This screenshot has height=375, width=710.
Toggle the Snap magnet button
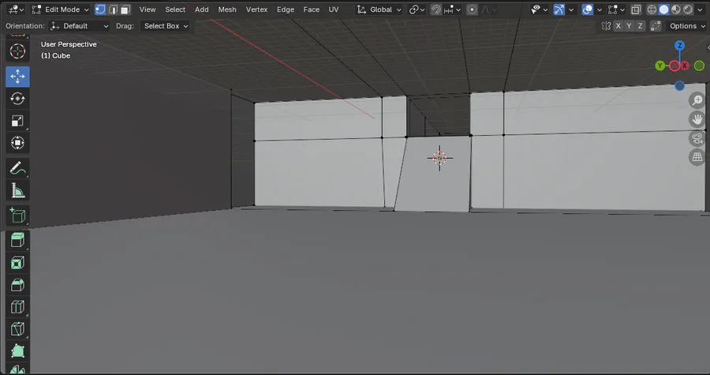pos(435,9)
